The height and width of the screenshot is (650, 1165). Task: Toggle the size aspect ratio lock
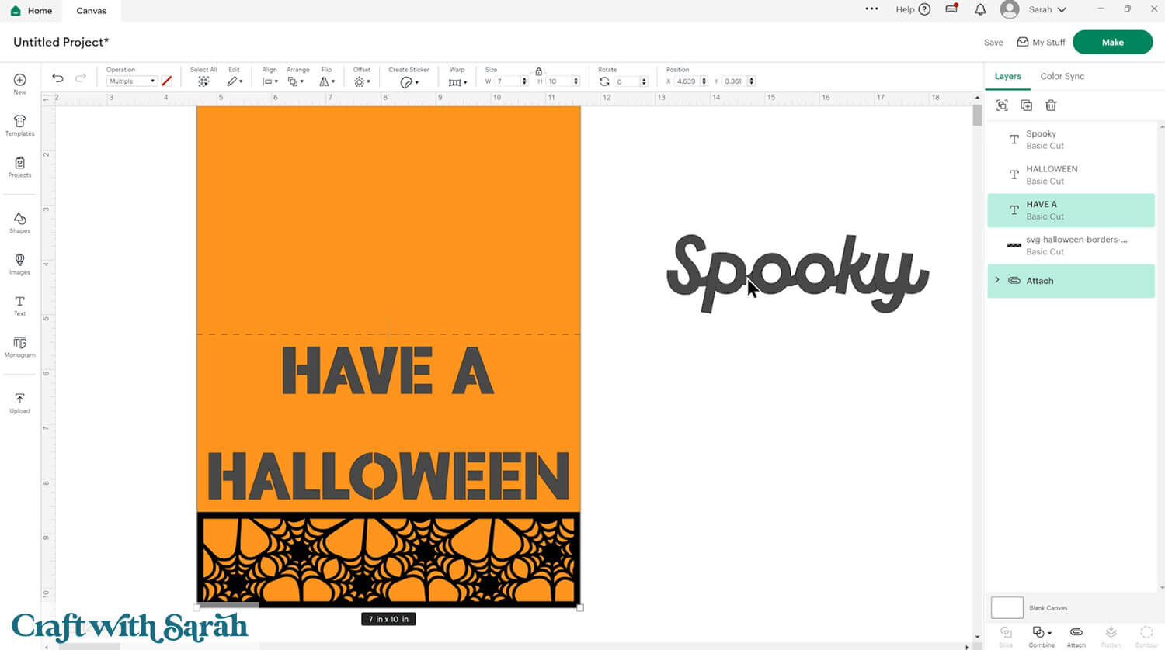coord(538,71)
